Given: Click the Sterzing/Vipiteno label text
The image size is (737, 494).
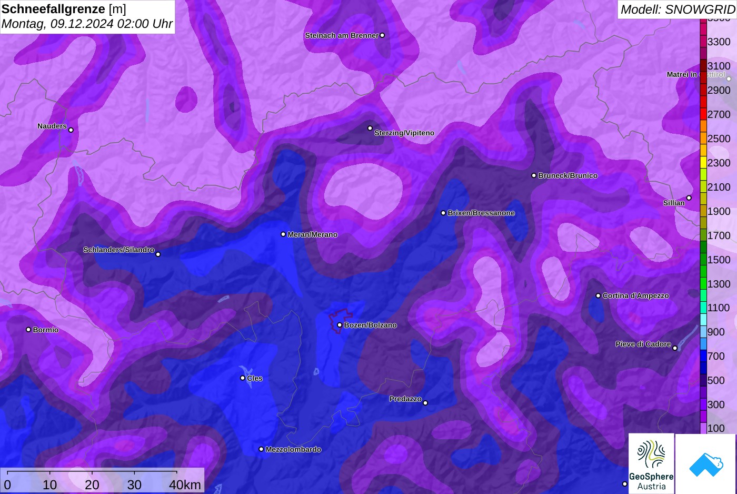Looking at the screenshot, I should coord(404,133).
